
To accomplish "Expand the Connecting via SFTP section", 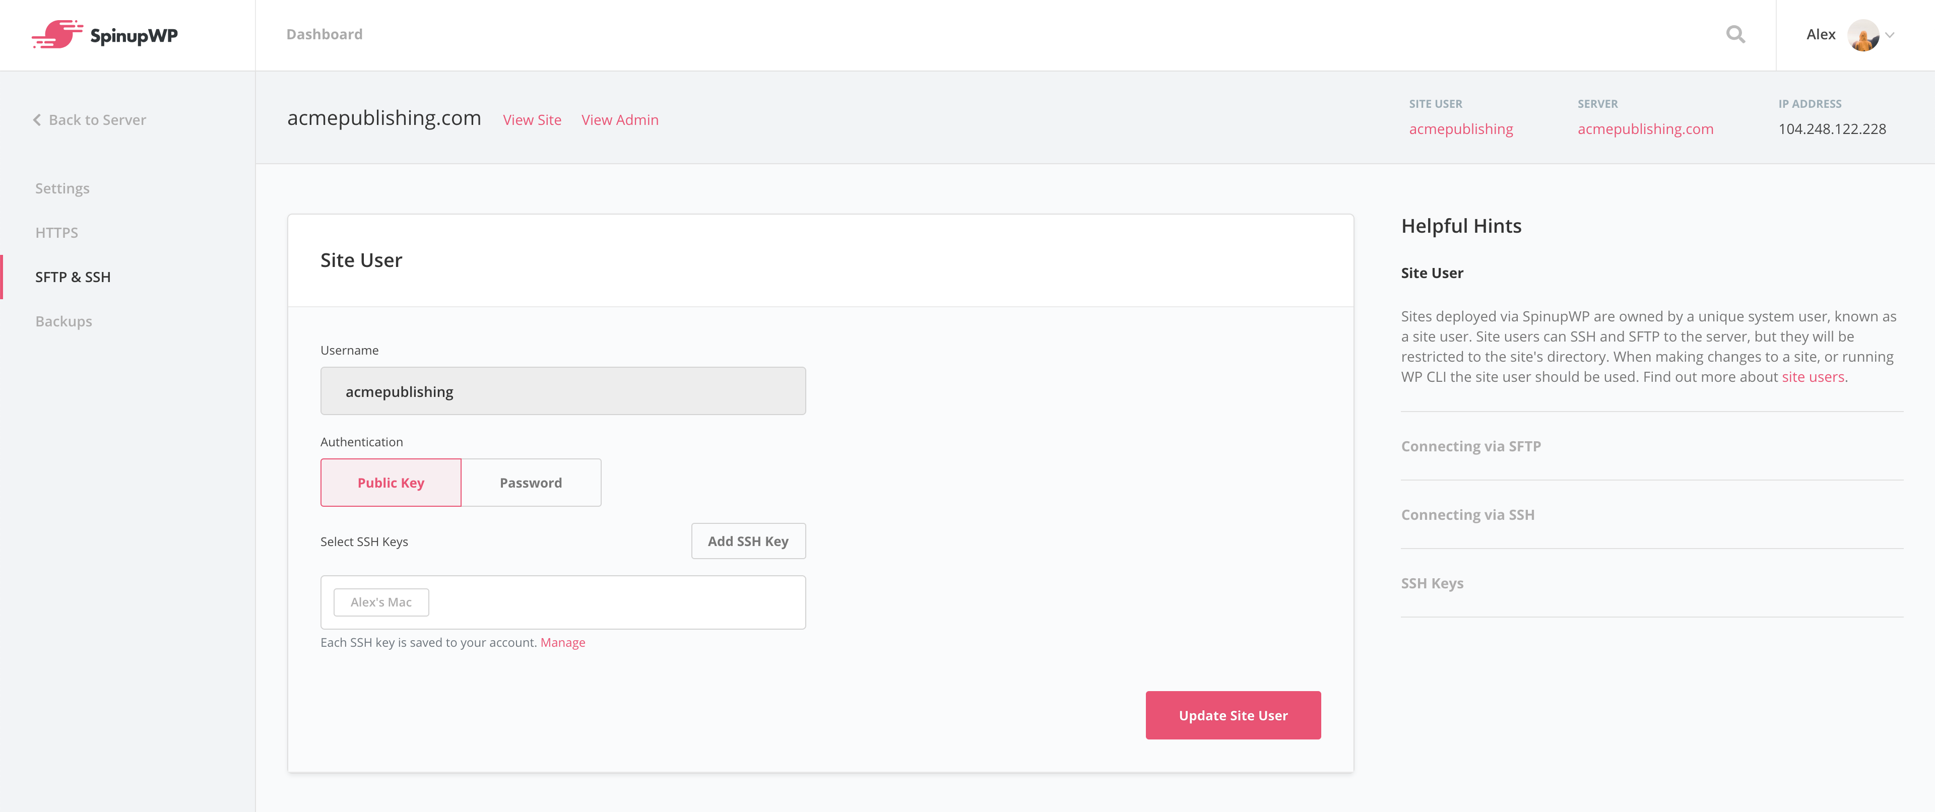I will coord(1470,445).
